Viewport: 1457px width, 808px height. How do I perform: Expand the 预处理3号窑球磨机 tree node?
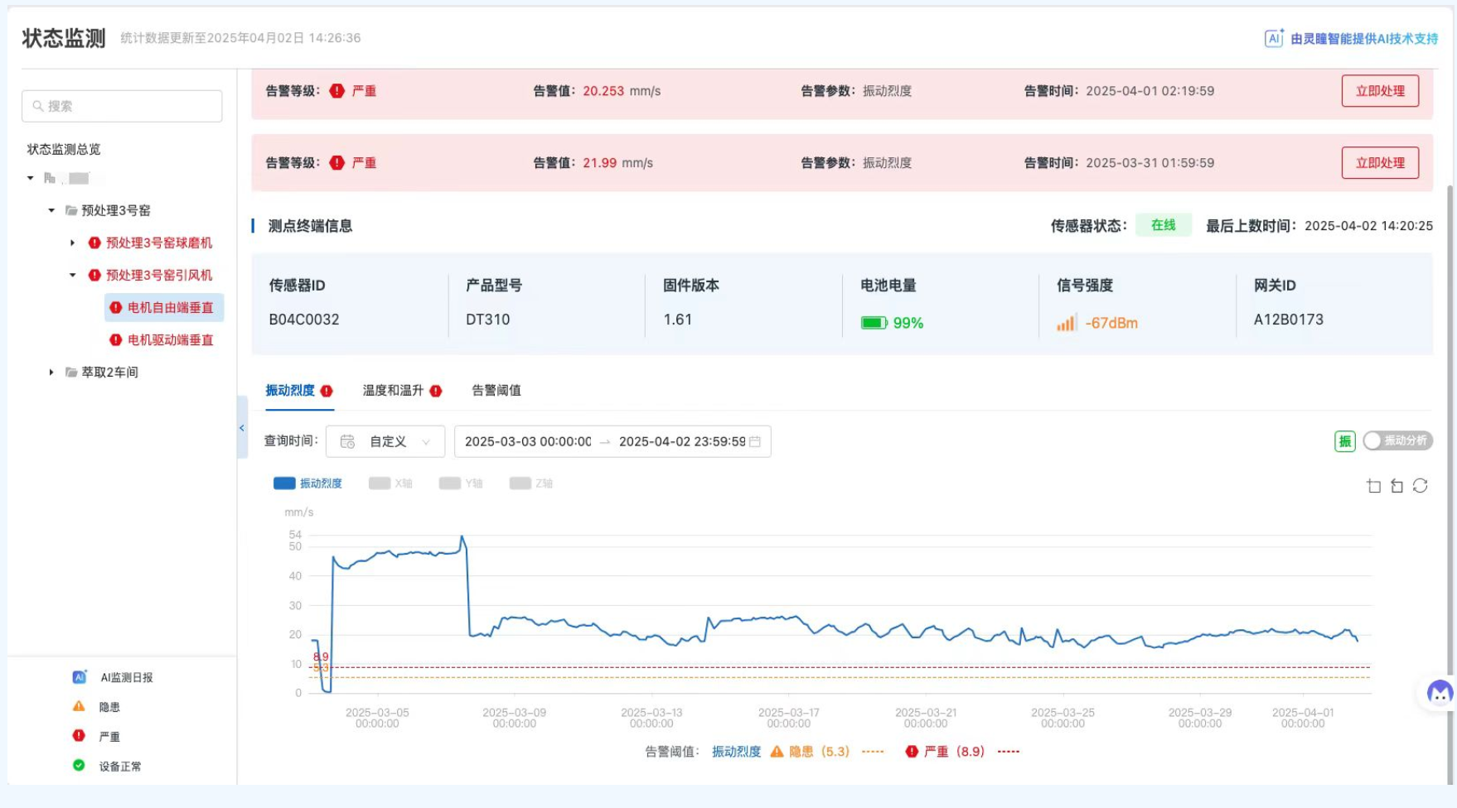pos(73,243)
